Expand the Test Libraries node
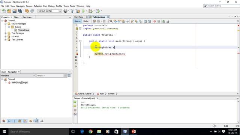 [6, 39]
